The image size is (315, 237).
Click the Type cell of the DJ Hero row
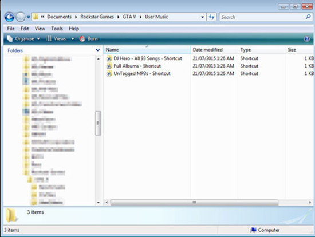pos(249,58)
